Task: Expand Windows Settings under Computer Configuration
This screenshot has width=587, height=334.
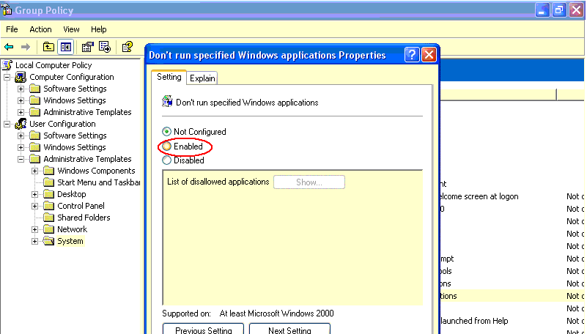Action: point(21,100)
